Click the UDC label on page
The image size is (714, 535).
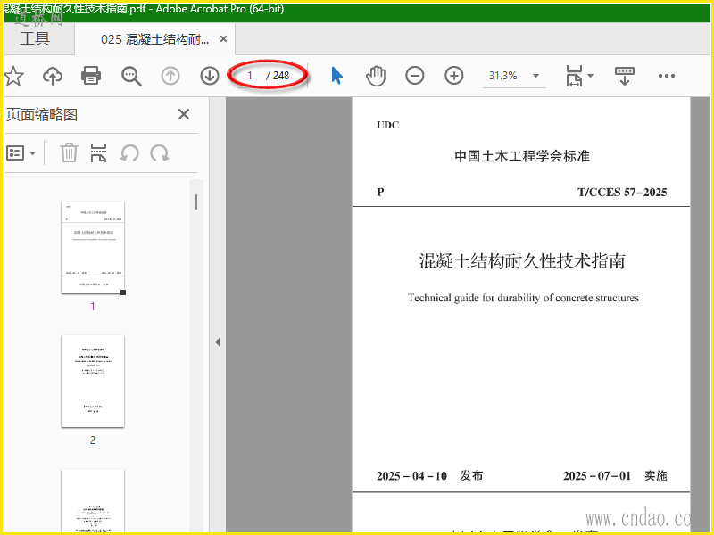click(388, 125)
